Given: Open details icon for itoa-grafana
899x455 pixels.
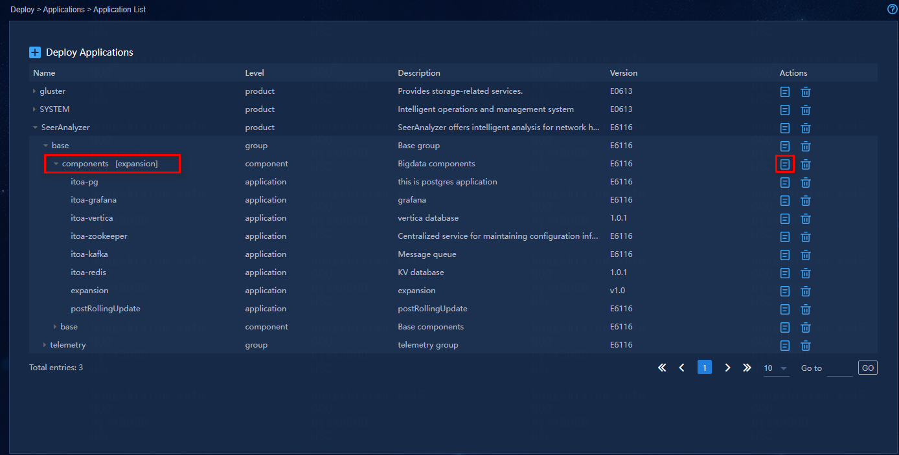Looking at the screenshot, I should (785, 201).
